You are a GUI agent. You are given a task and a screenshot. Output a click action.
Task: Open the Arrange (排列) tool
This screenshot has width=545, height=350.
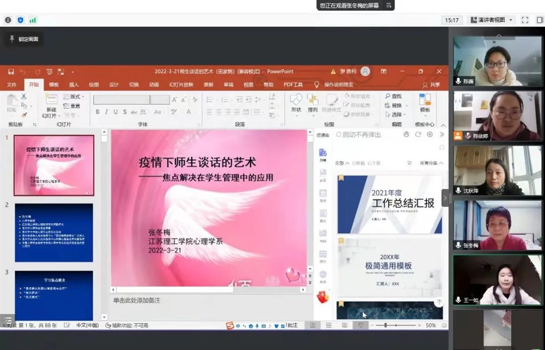click(312, 100)
